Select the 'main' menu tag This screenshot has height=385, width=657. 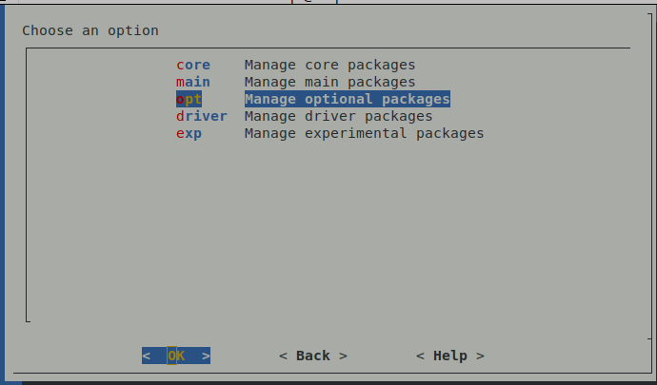(x=193, y=82)
